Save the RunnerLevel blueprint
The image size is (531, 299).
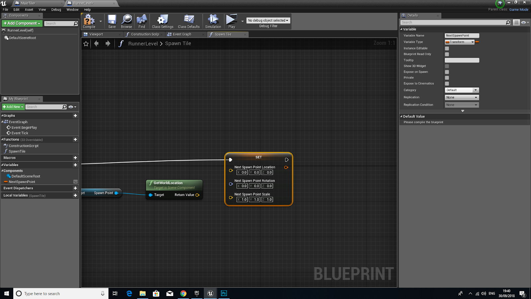click(112, 21)
